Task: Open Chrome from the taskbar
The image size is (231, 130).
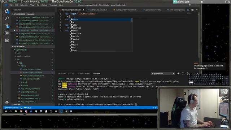Action: (21, 112)
